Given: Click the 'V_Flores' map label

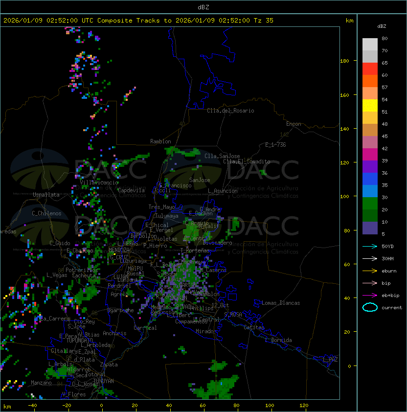Looking at the screenshot, I should coord(74,394).
